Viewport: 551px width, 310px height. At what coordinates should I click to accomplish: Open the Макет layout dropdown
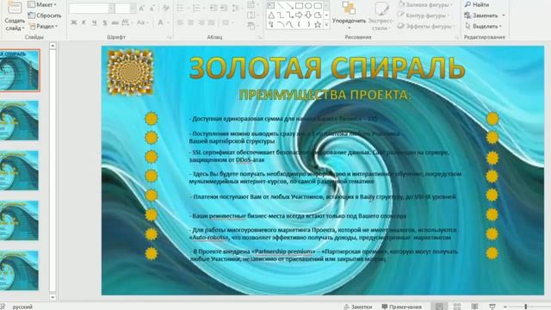[43, 4]
